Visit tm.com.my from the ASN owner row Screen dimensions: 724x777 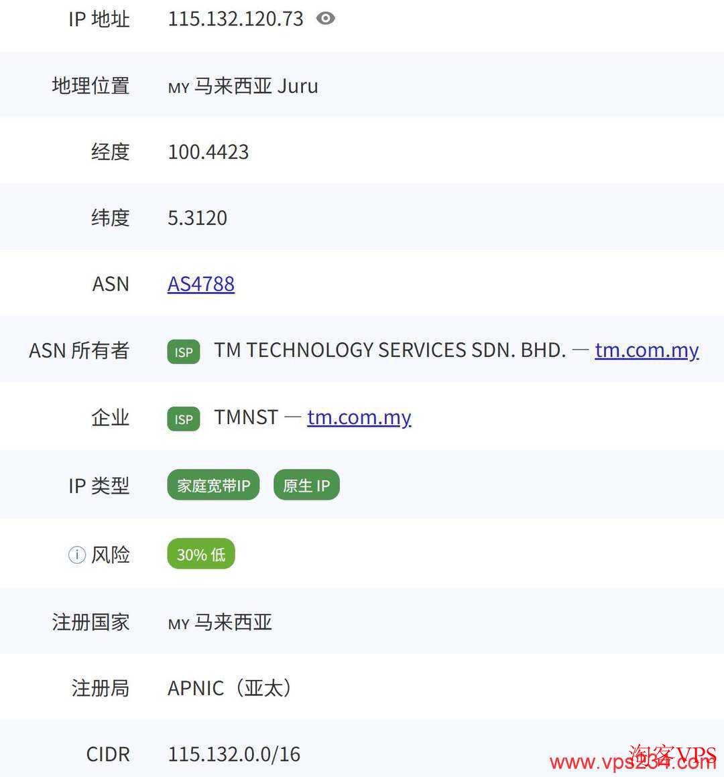tap(646, 350)
